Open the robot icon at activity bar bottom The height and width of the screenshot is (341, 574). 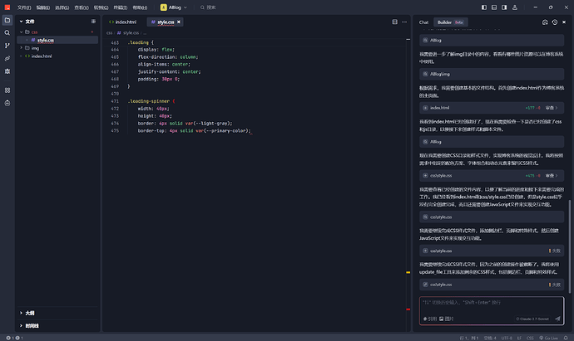pyautogui.click(x=7, y=104)
